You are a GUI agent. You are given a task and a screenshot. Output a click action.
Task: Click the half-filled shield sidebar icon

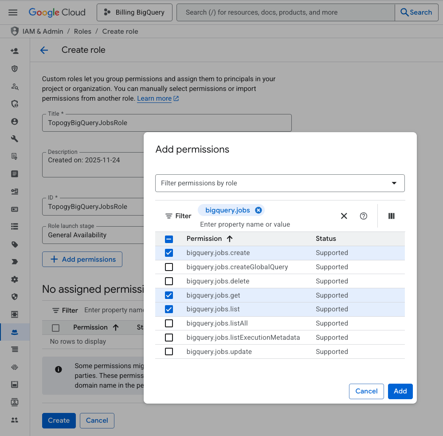(14, 297)
